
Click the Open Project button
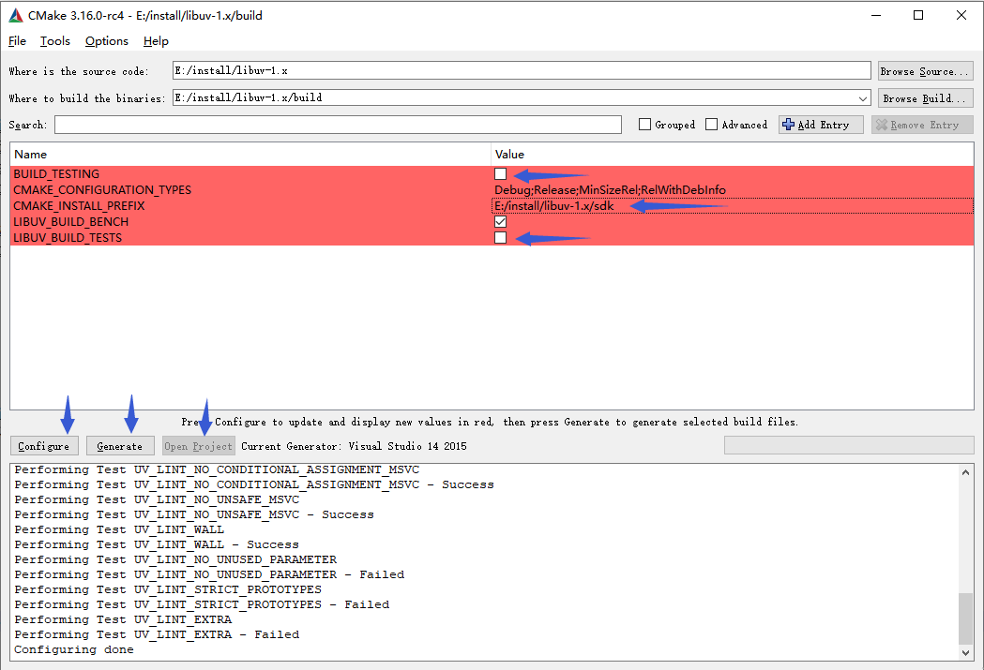pyautogui.click(x=198, y=446)
